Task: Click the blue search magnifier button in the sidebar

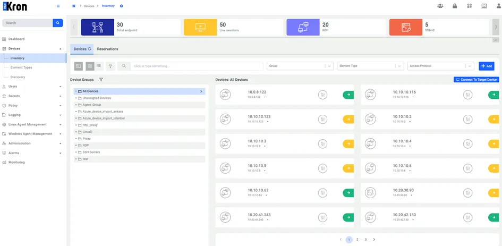Action: pyautogui.click(x=58, y=23)
